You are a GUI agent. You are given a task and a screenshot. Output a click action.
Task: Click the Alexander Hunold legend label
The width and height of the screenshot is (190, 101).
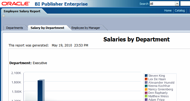point(161,83)
